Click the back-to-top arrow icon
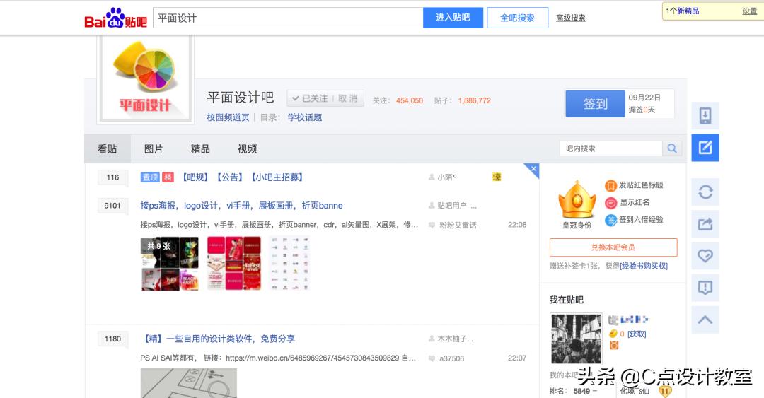This screenshot has height=398, width=764. point(705,320)
